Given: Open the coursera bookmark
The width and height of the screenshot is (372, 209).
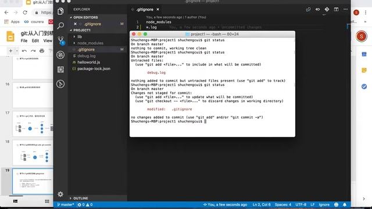Looking at the screenshot, I should tap(34, 21).
